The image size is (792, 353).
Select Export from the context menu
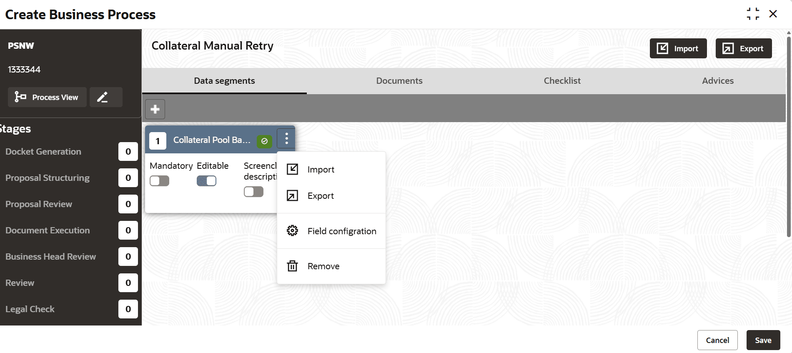click(x=331, y=196)
